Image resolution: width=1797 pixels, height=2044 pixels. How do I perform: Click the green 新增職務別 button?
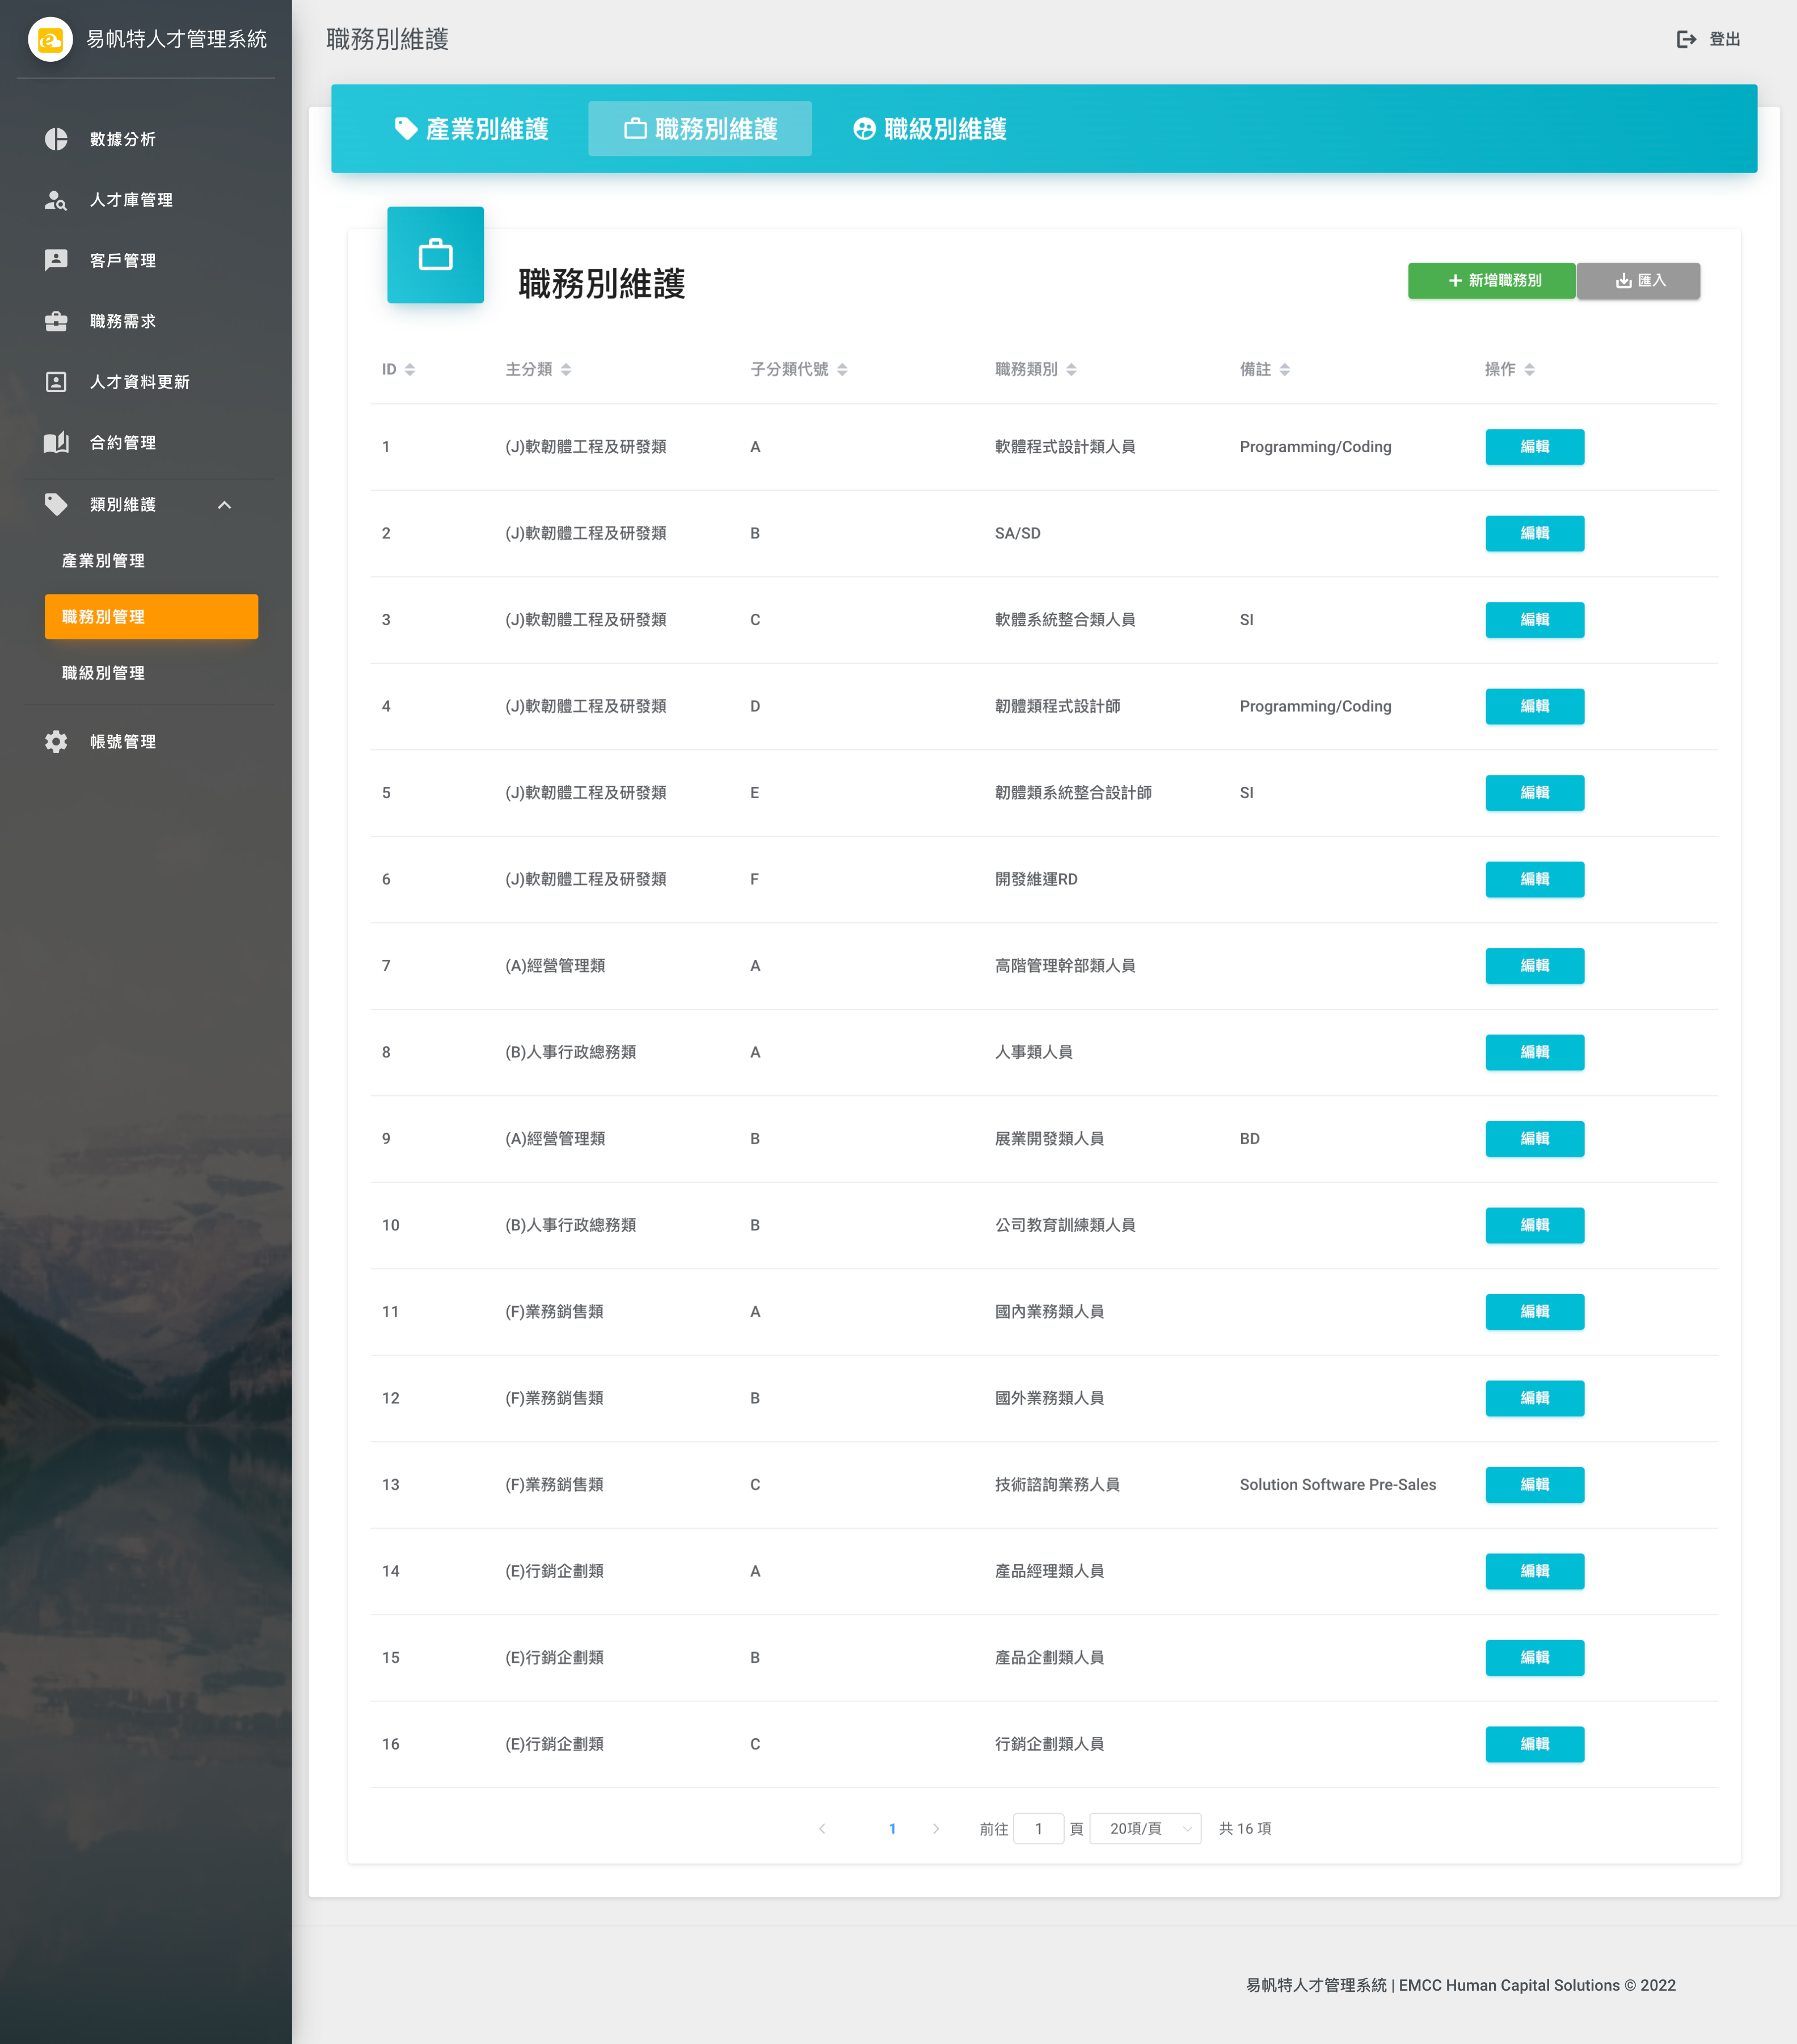[1491, 281]
